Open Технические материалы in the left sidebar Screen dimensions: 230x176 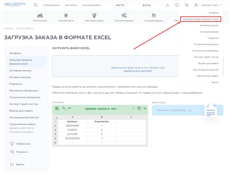tap(25, 97)
